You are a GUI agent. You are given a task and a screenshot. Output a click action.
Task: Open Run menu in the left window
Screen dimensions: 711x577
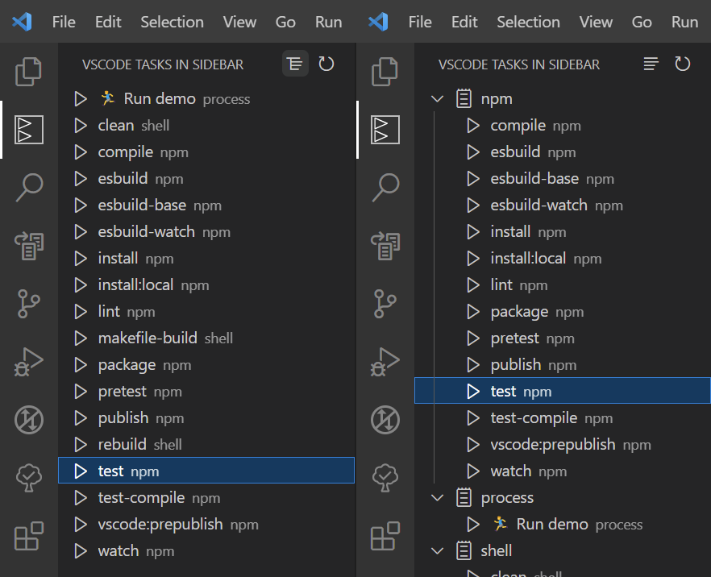tap(328, 22)
